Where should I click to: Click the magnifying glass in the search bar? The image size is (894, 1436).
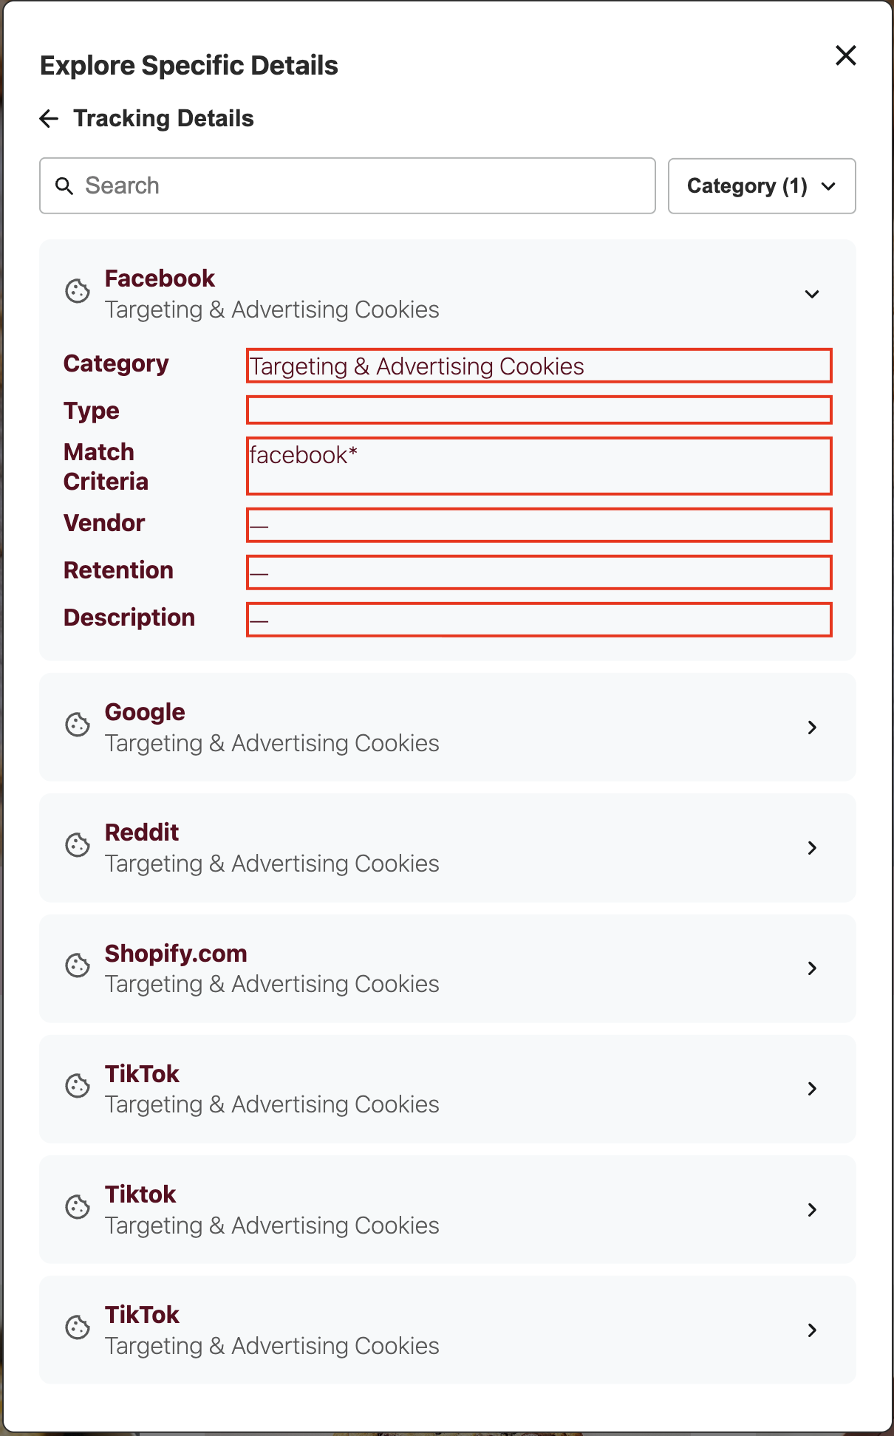pos(64,185)
